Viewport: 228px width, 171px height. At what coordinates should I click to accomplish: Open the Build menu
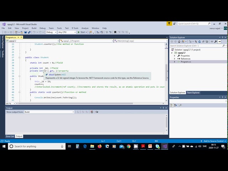point(34,28)
